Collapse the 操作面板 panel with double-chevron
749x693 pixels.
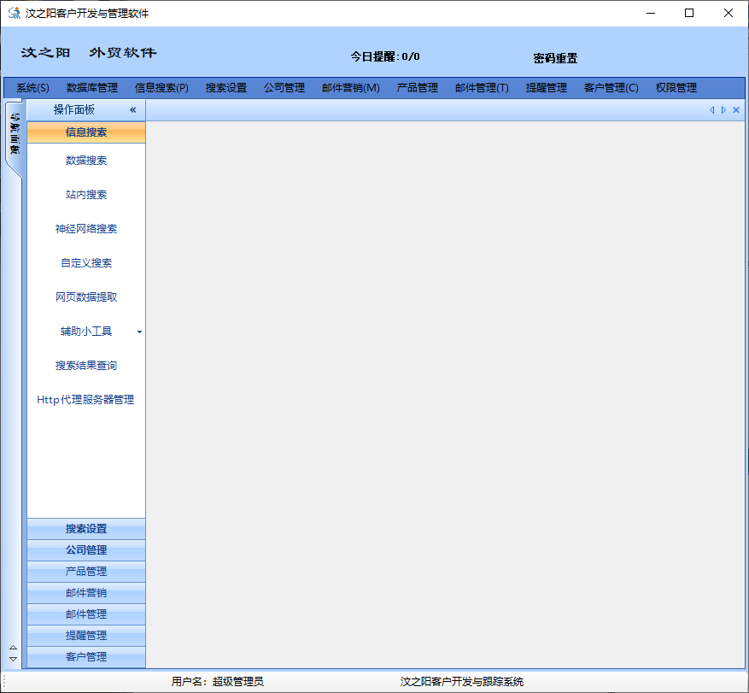(133, 110)
